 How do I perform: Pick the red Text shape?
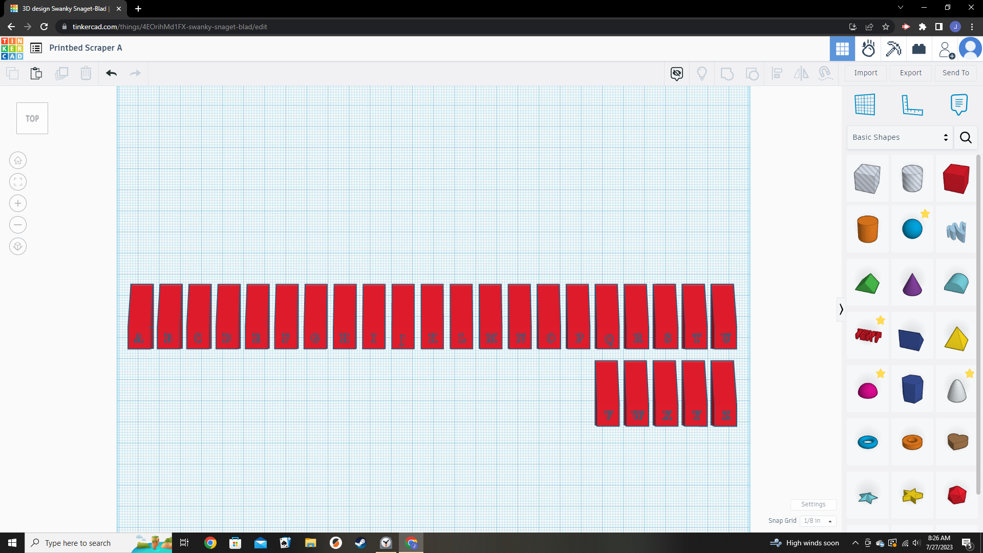[x=868, y=335]
